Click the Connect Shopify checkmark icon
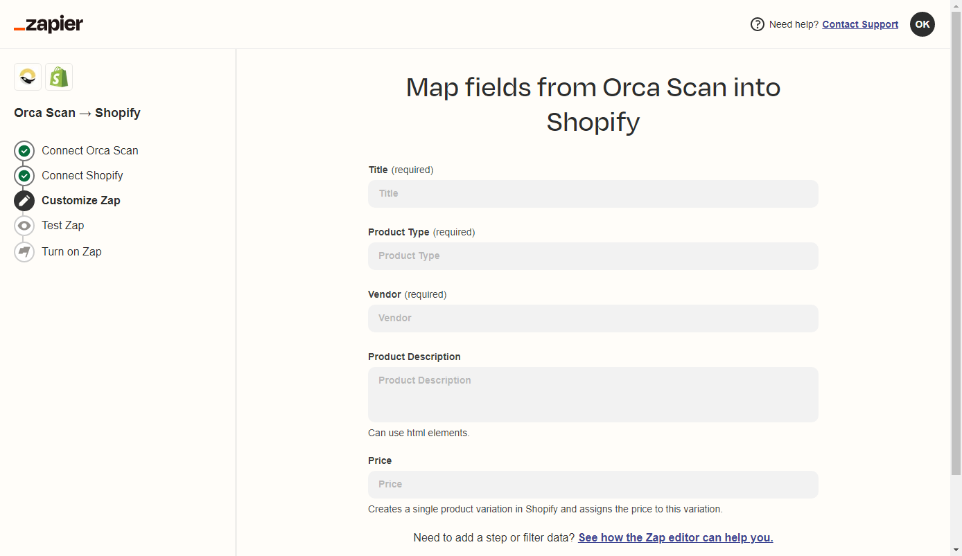This screenshot has height=556, width=962. pyautogui.click(x=24, y=176)
